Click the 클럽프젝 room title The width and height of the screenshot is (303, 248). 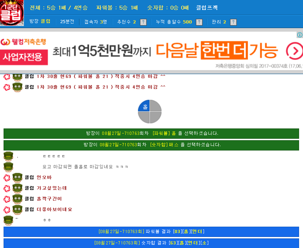click(207, 8)
